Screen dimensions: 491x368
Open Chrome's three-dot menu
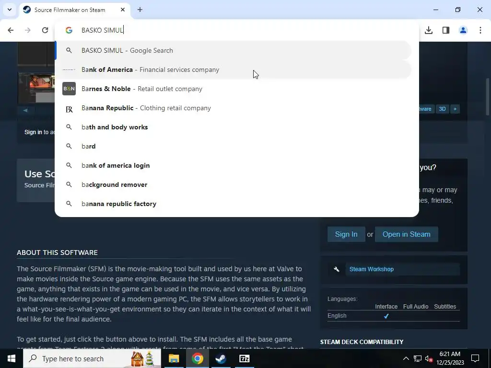480,30
